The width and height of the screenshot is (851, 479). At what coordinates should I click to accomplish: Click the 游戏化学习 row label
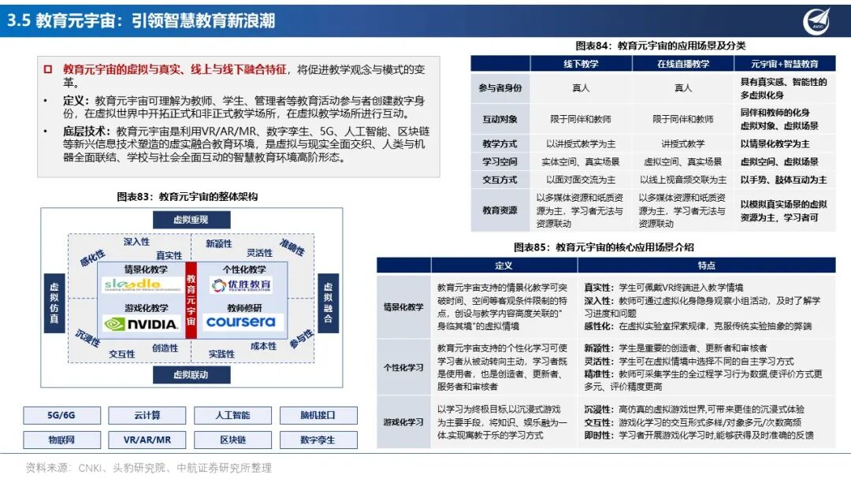[403, 422]
